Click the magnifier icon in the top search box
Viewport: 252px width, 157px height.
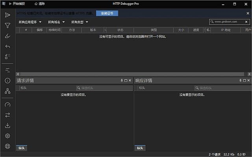click(x=212, y=22)
